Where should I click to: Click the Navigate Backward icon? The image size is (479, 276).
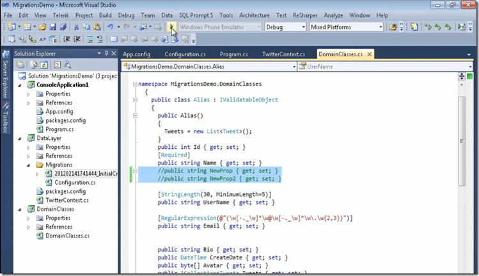(143, 27)
